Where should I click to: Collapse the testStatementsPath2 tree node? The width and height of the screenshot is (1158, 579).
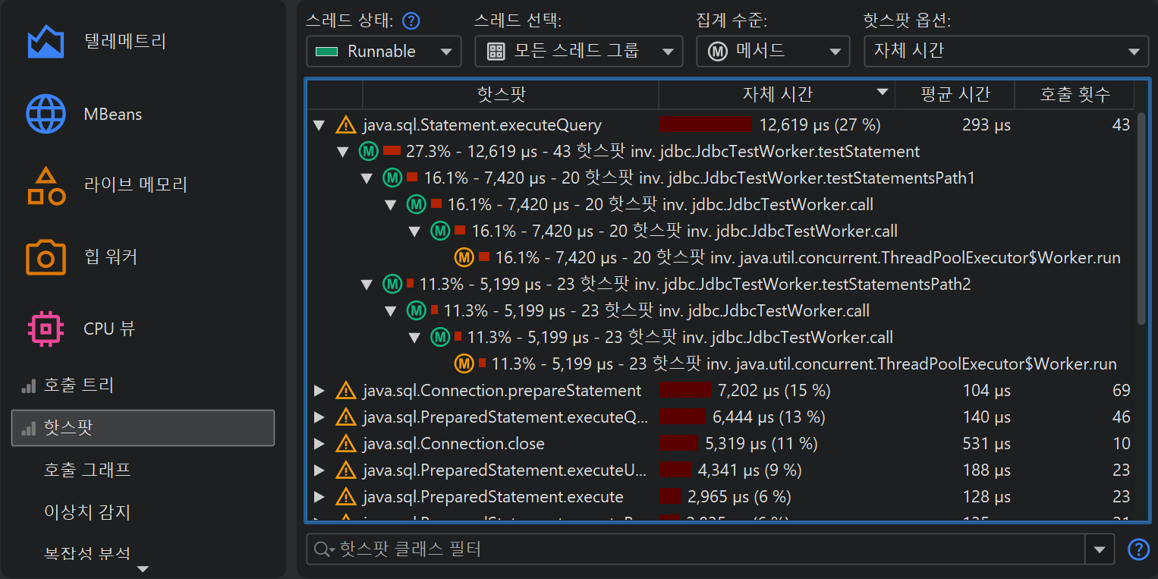[x=367, y=285]
